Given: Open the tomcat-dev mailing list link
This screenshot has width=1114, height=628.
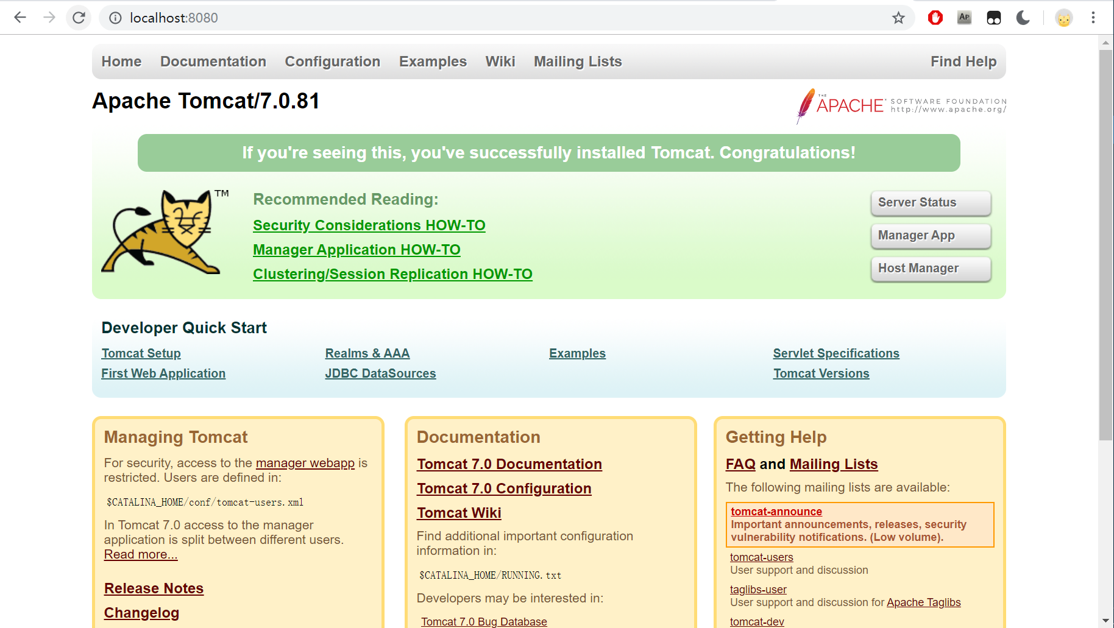Looking at the screenshot, I should point(757,622).
